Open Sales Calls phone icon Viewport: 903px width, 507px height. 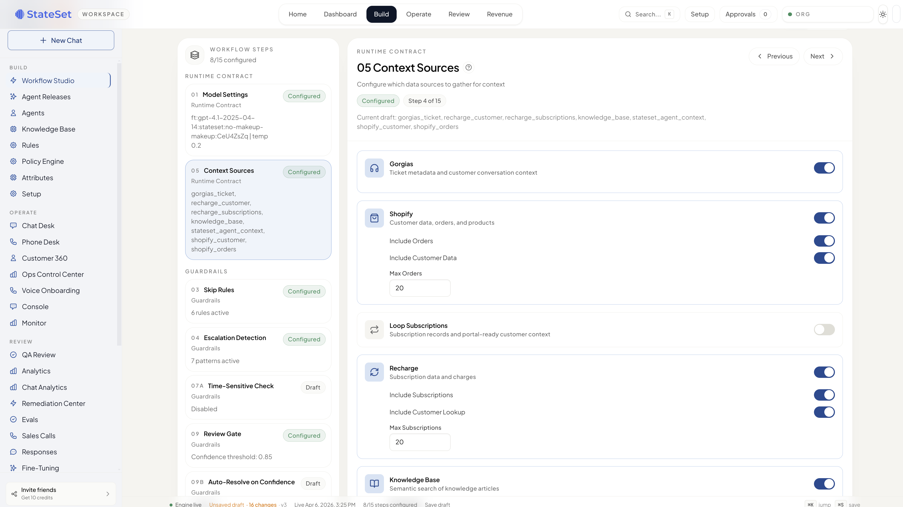pos(13,436)
